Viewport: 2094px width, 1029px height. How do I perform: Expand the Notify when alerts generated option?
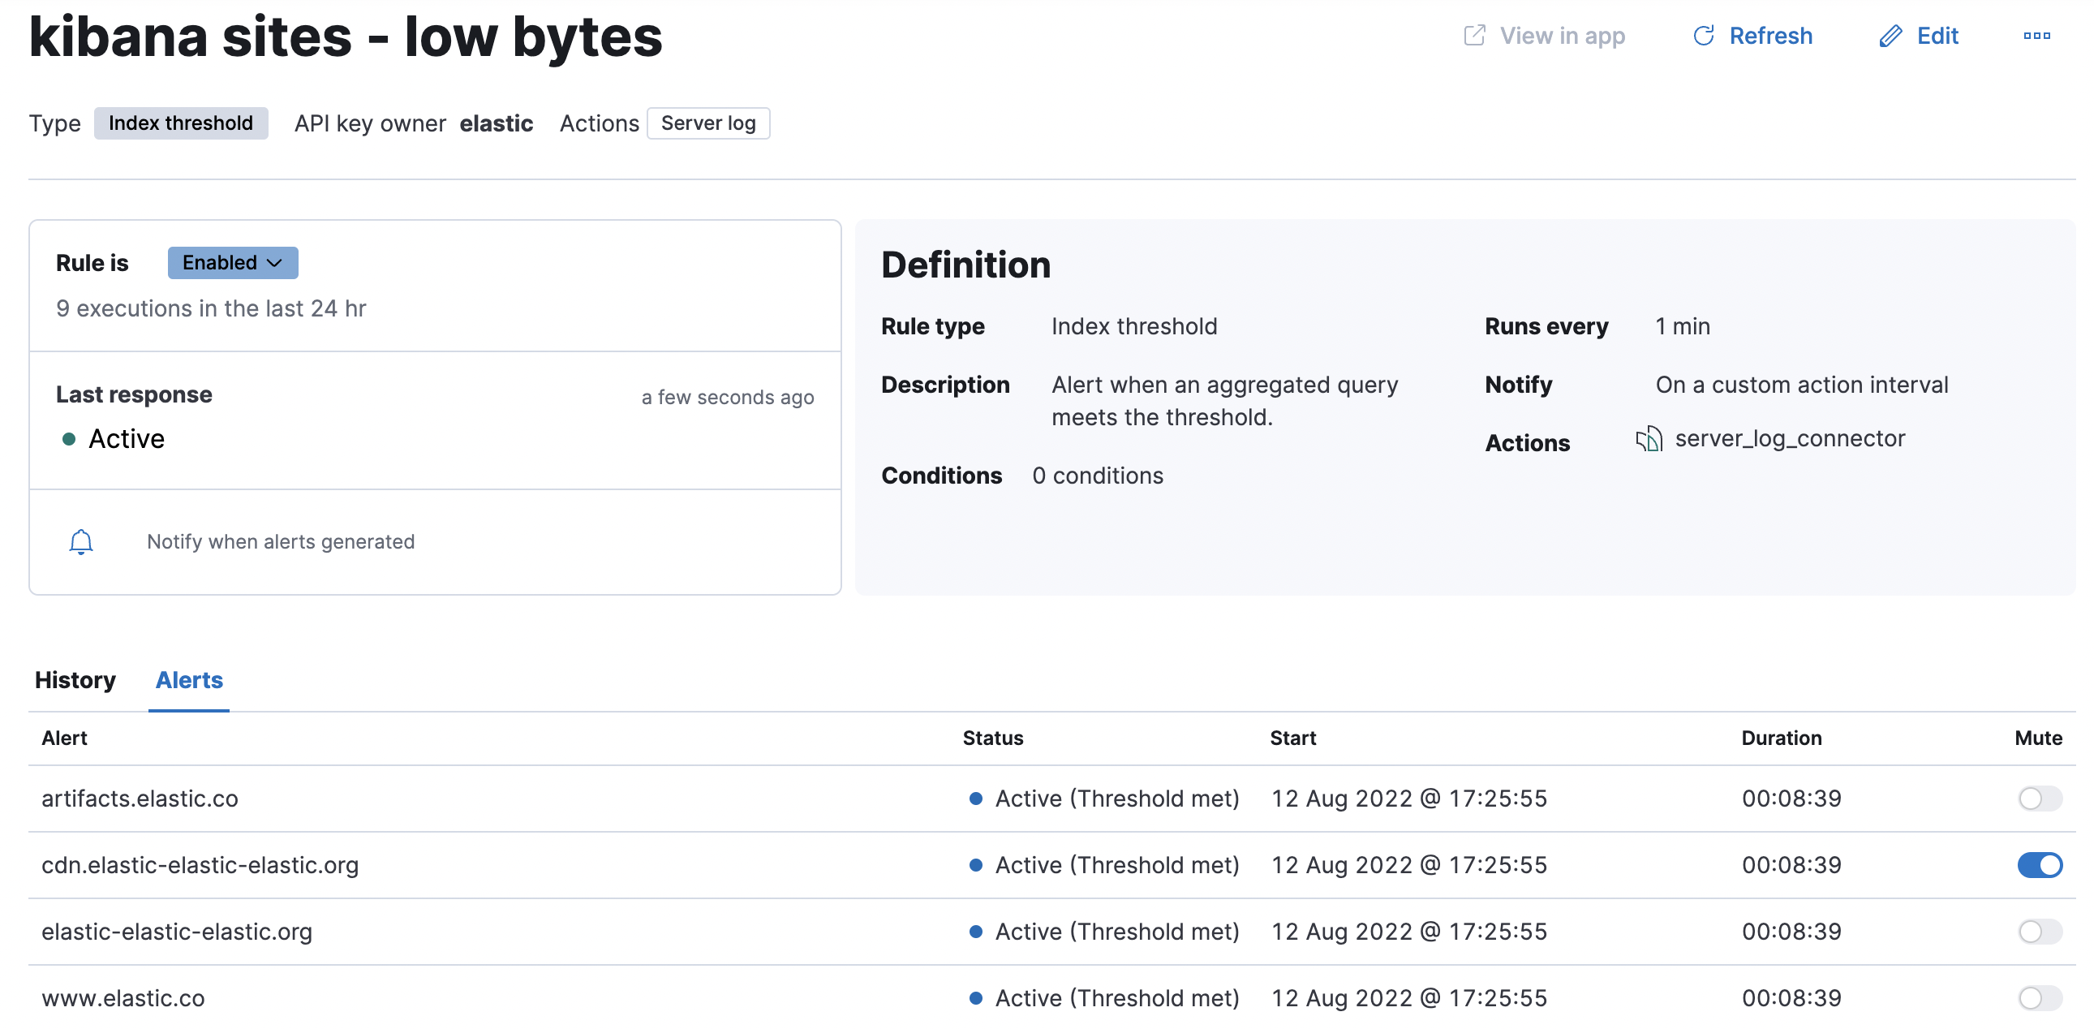click(281, 541)
